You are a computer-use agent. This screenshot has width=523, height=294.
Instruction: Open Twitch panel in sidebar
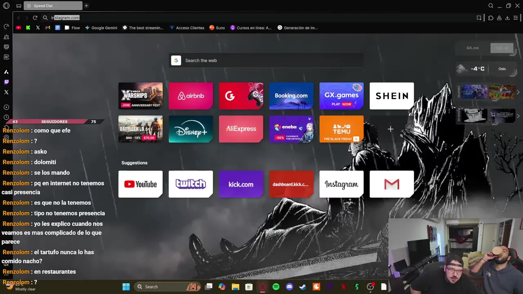[6, 82]
